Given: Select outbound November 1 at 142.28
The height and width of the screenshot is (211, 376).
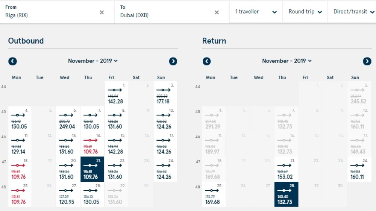Looking at the screenshot, I should (x=116, y=94).
